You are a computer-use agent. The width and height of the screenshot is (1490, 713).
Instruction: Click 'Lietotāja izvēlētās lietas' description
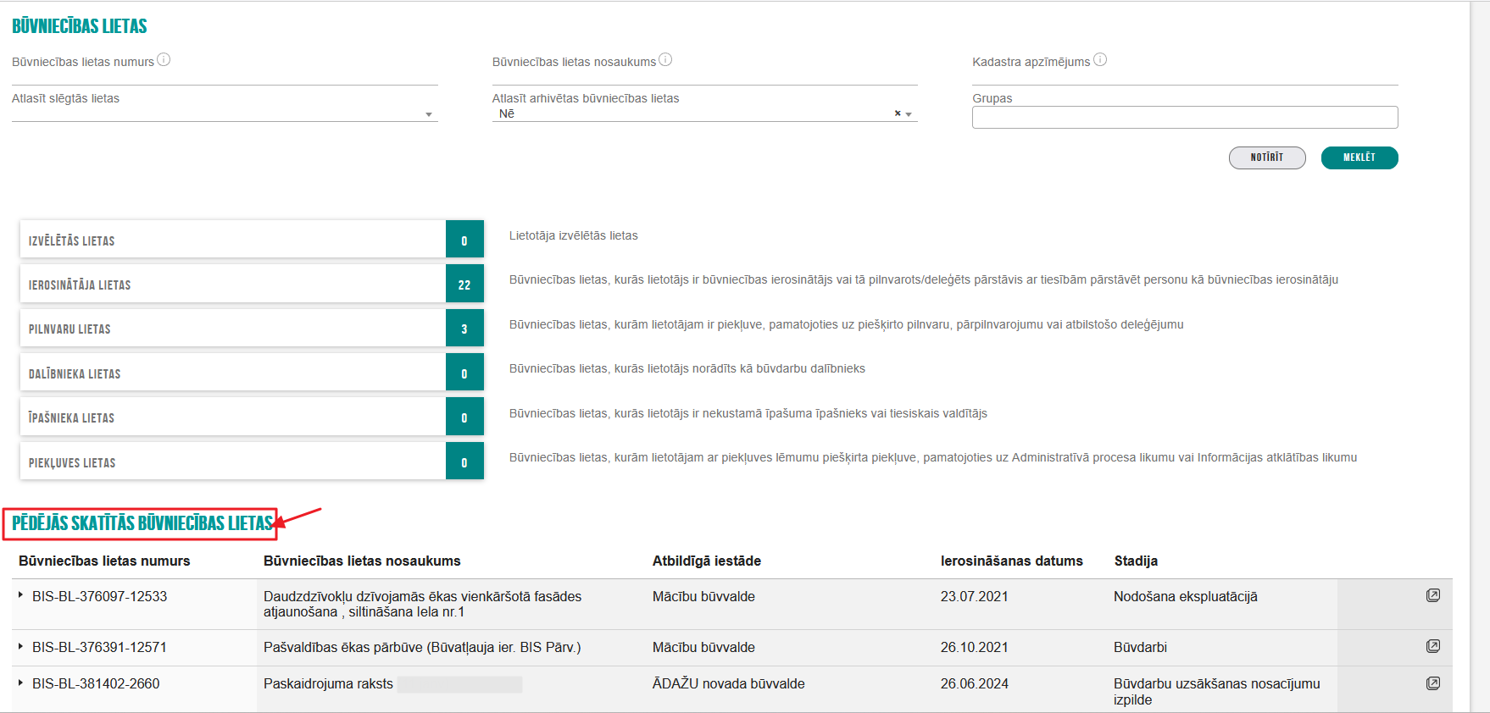point(574,235)
